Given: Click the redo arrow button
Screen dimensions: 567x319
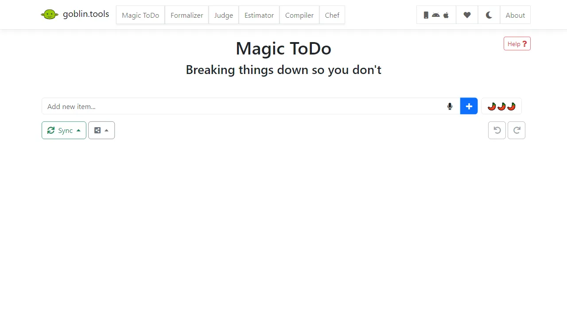Looking at the screenshot, I should [517, 130].
